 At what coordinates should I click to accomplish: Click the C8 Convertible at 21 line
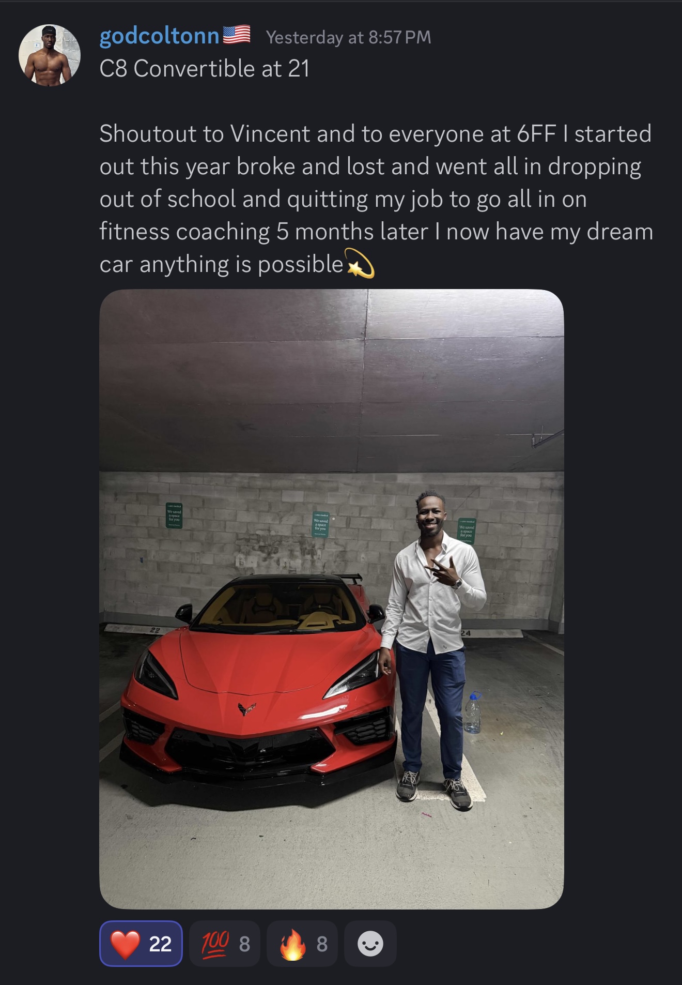click(205, 69)
